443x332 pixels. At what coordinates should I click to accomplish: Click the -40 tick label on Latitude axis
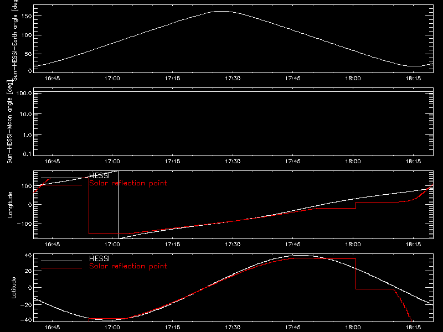click(26, 320)
